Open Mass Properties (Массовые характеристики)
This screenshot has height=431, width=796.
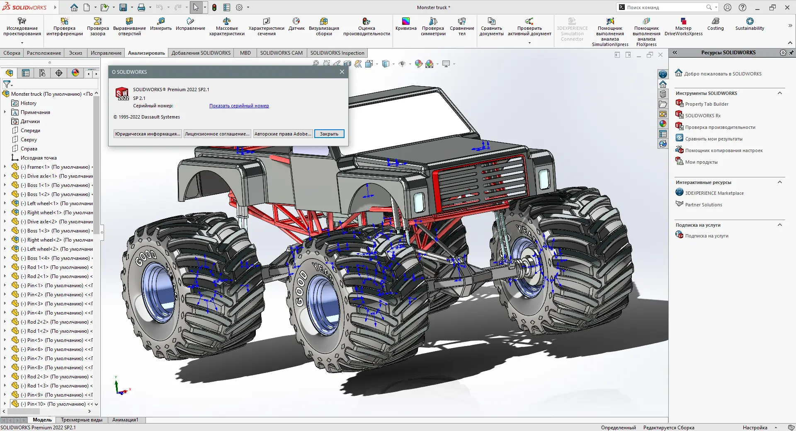tap(227, 27)
